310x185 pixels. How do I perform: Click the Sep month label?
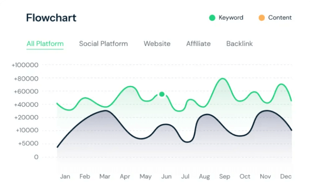225,177
